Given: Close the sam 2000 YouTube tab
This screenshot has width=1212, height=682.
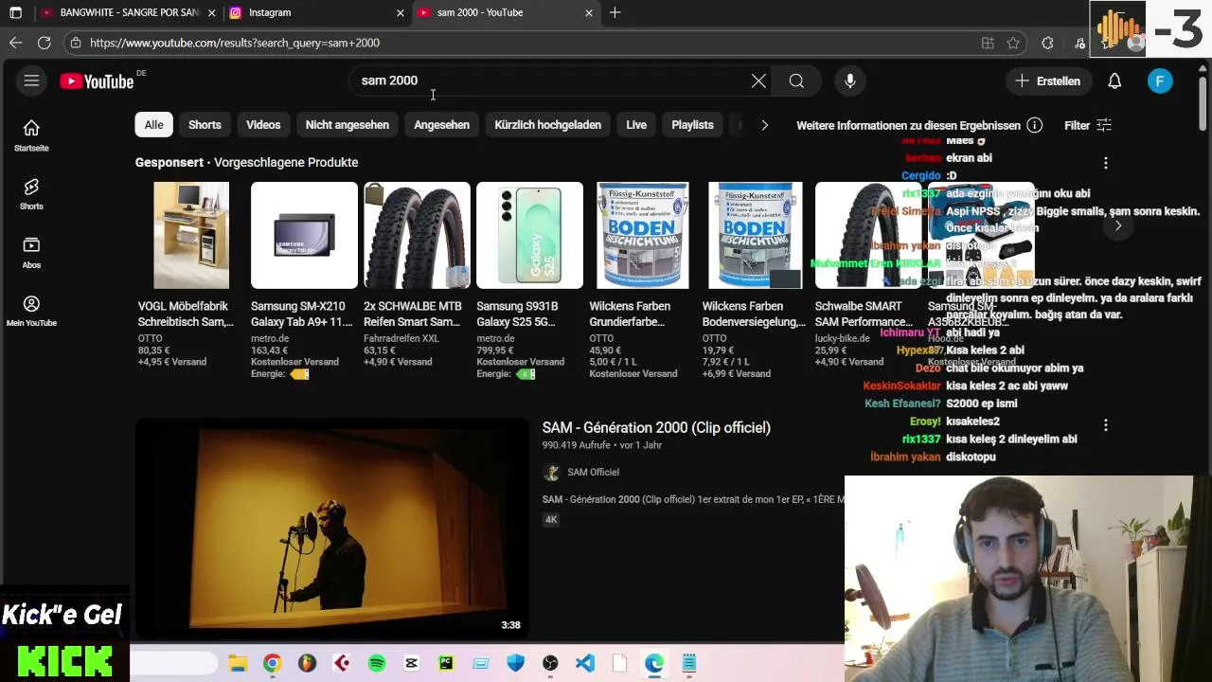Looking at the screenshot, I should click(589, 12).
